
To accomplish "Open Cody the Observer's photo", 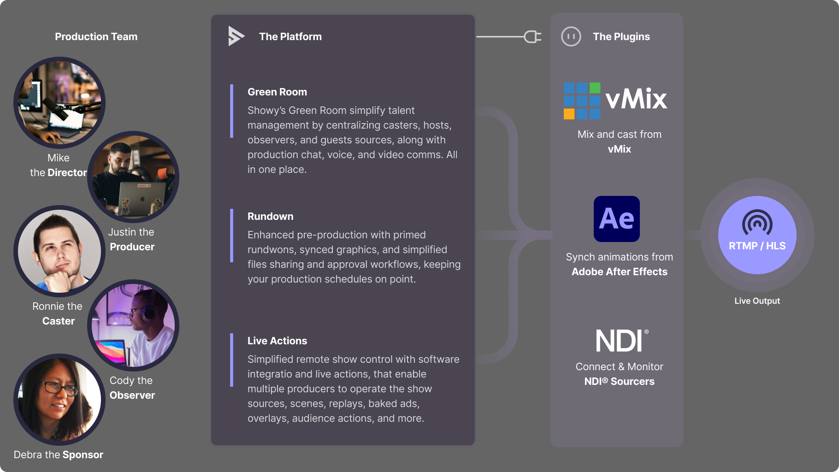I will (133, 325).
